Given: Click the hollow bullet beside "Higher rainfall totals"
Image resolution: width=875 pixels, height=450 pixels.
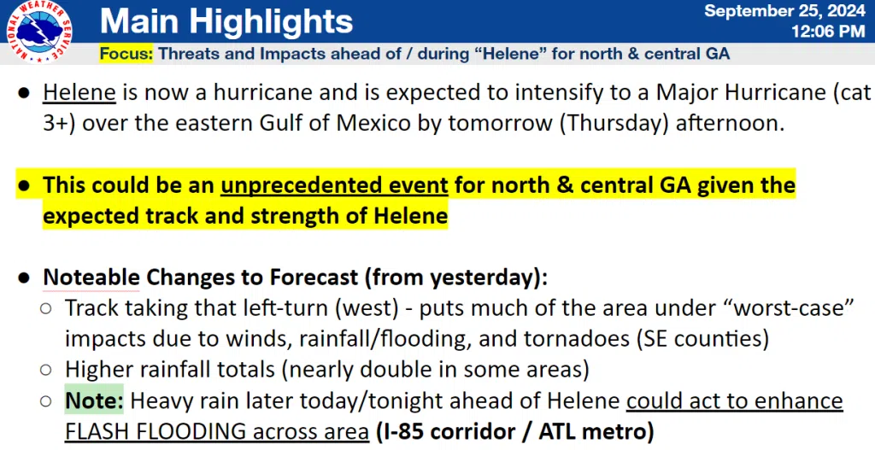Looking at the screenshot, I should tap(46, 371).
